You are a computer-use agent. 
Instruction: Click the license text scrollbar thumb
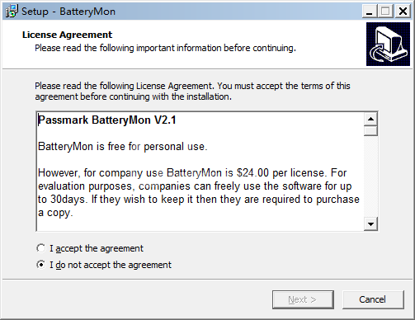click(370, 130)
